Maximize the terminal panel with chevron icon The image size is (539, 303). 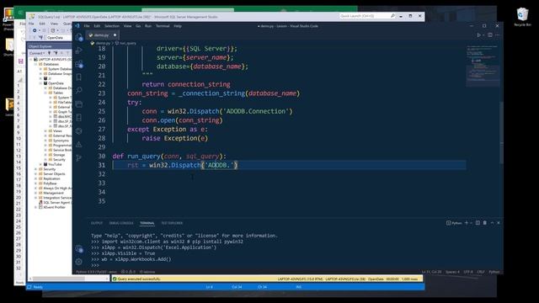492,223
